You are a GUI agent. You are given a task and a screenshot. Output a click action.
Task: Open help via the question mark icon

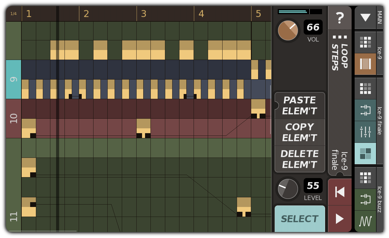[x=340, y=18]
